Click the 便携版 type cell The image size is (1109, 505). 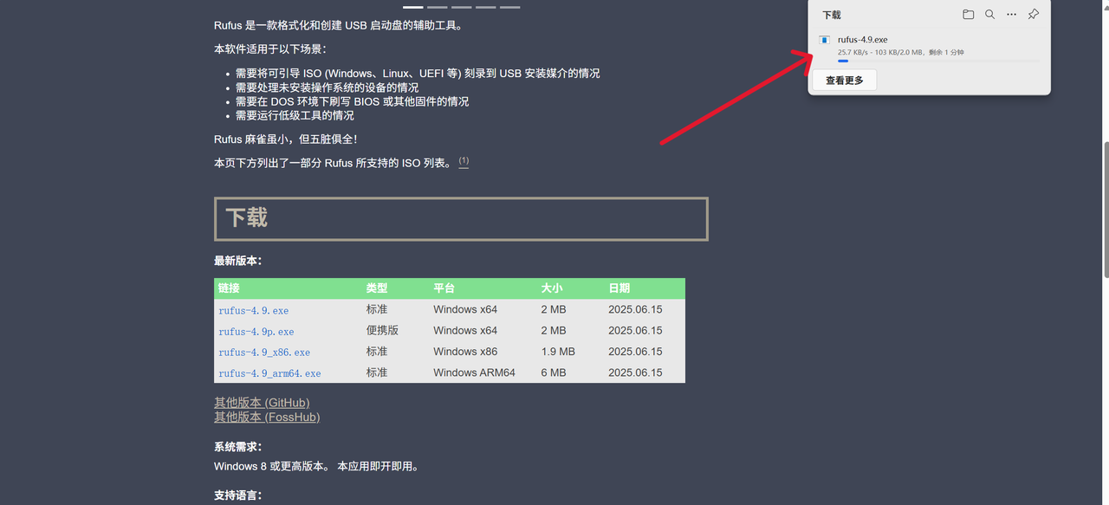coord(382,330)
